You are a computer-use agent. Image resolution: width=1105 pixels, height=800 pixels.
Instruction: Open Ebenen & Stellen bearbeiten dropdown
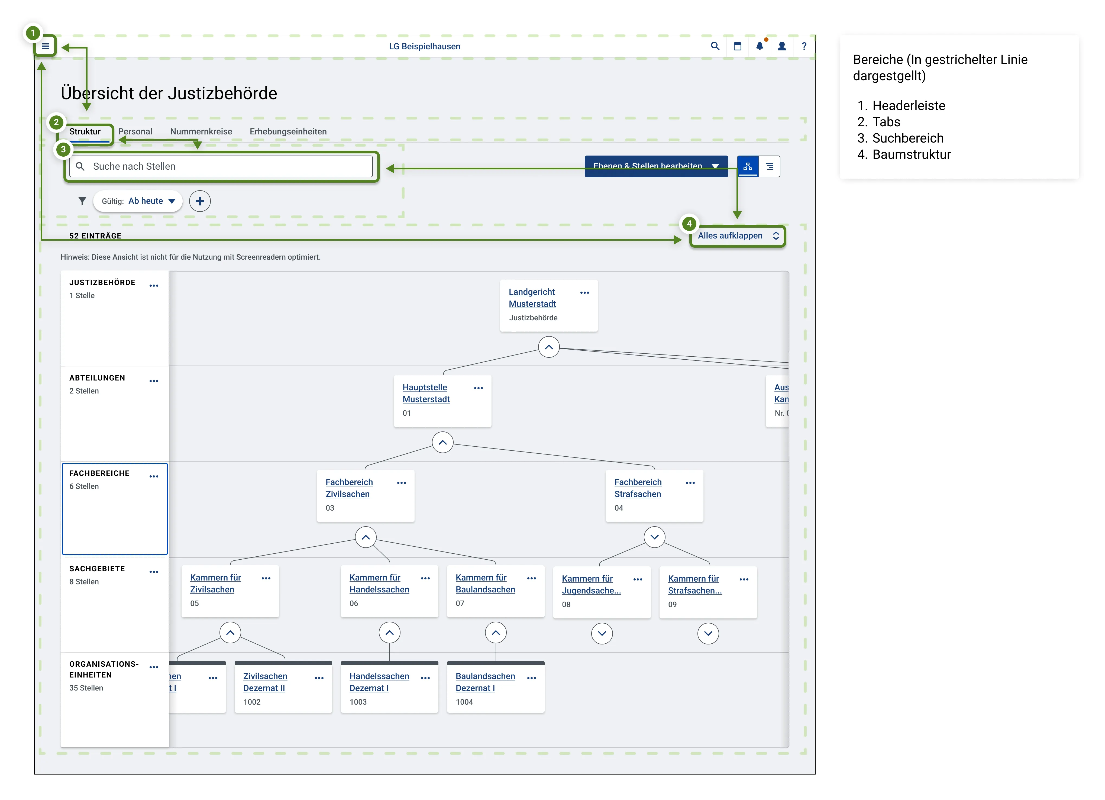click(x=656, y=166)
